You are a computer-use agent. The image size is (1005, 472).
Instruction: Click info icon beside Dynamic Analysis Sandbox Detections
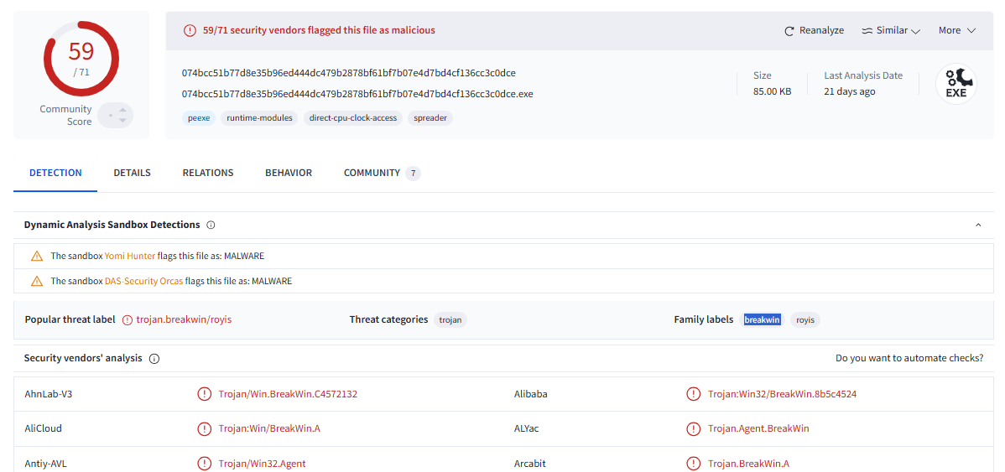(211, 225)
